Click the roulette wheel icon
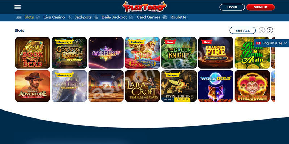Screen dimensions: 289x144 pyautogui.click(x=165, y=17)
